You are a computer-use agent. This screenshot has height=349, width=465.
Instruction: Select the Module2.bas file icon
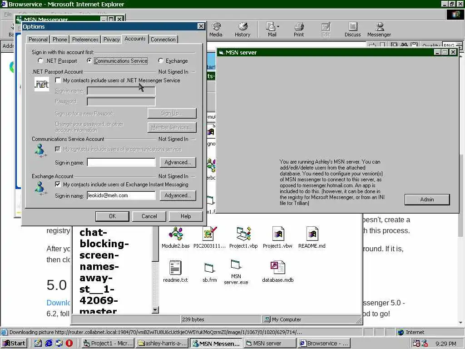(176, 237)
